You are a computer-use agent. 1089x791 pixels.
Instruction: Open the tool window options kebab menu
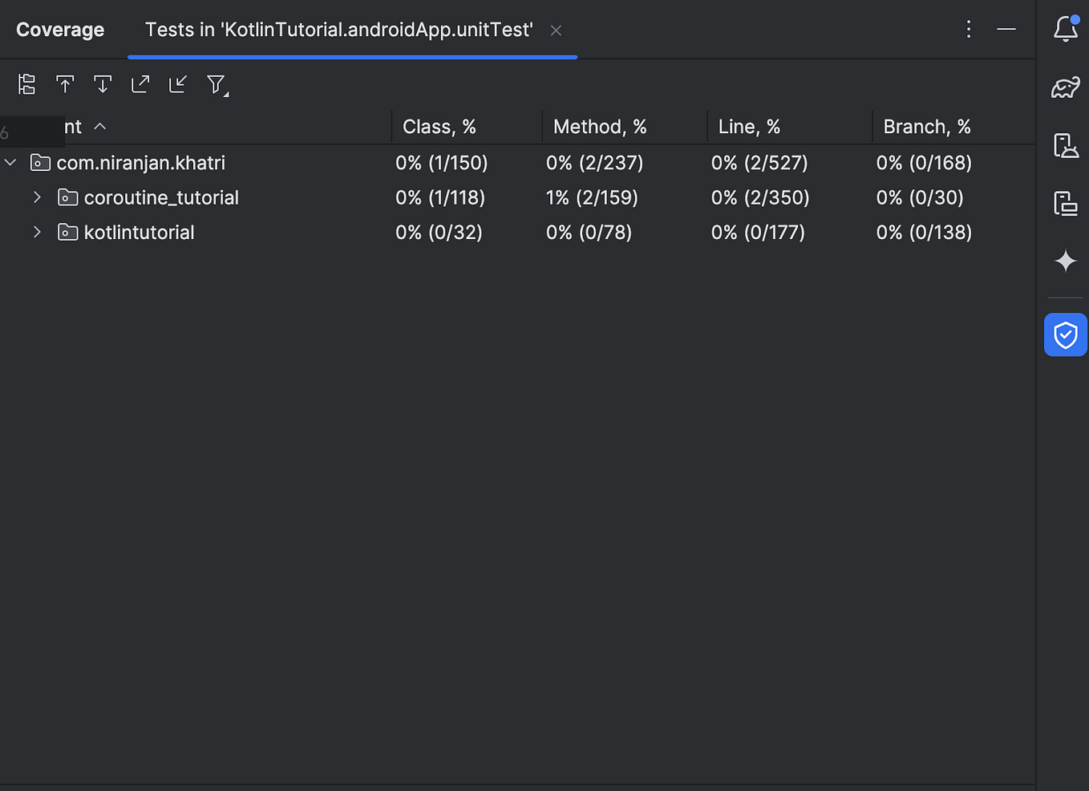coord(969,29)
